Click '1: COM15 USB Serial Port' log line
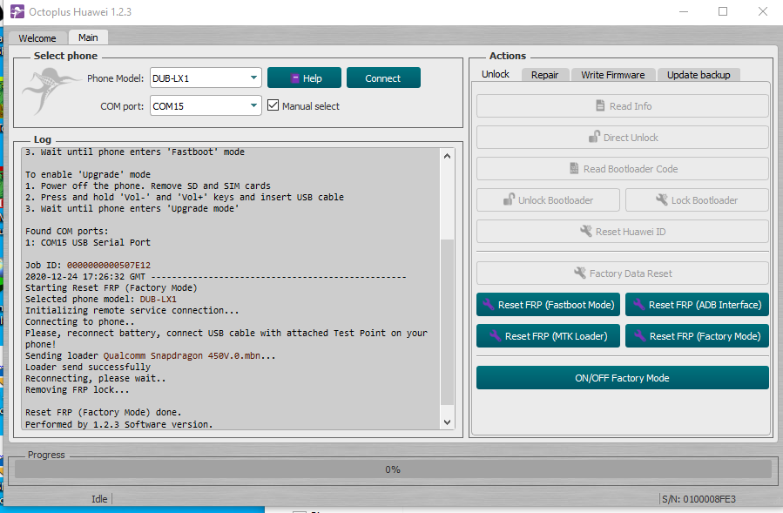Image resolution: width=783 pixels, height=513 pixels. click(x=88, y=242)
